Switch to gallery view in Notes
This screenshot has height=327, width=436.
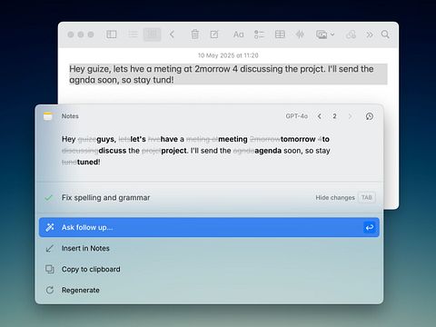(152, 35)
